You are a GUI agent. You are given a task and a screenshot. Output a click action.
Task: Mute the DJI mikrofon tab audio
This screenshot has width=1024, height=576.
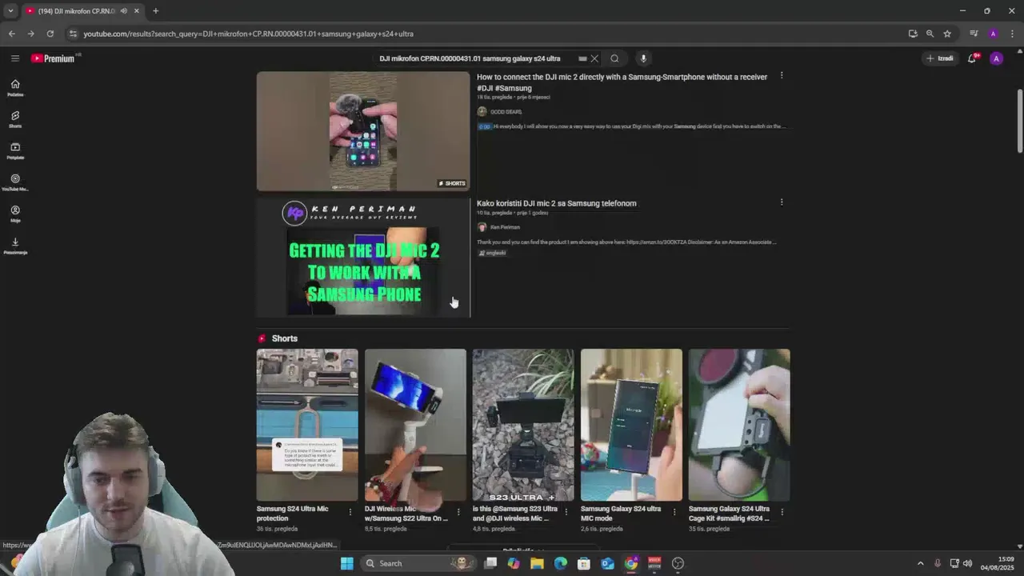[123, 11]
